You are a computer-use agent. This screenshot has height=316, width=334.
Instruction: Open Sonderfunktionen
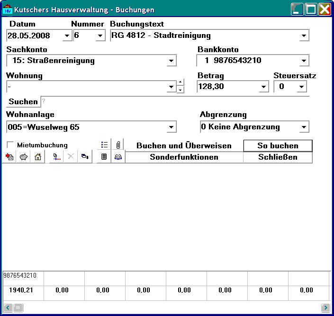pyautogui.click(x=184, y=157)
